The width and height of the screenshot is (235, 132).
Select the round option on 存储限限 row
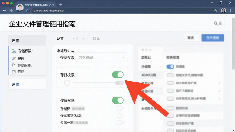click(x=119, y=115)
